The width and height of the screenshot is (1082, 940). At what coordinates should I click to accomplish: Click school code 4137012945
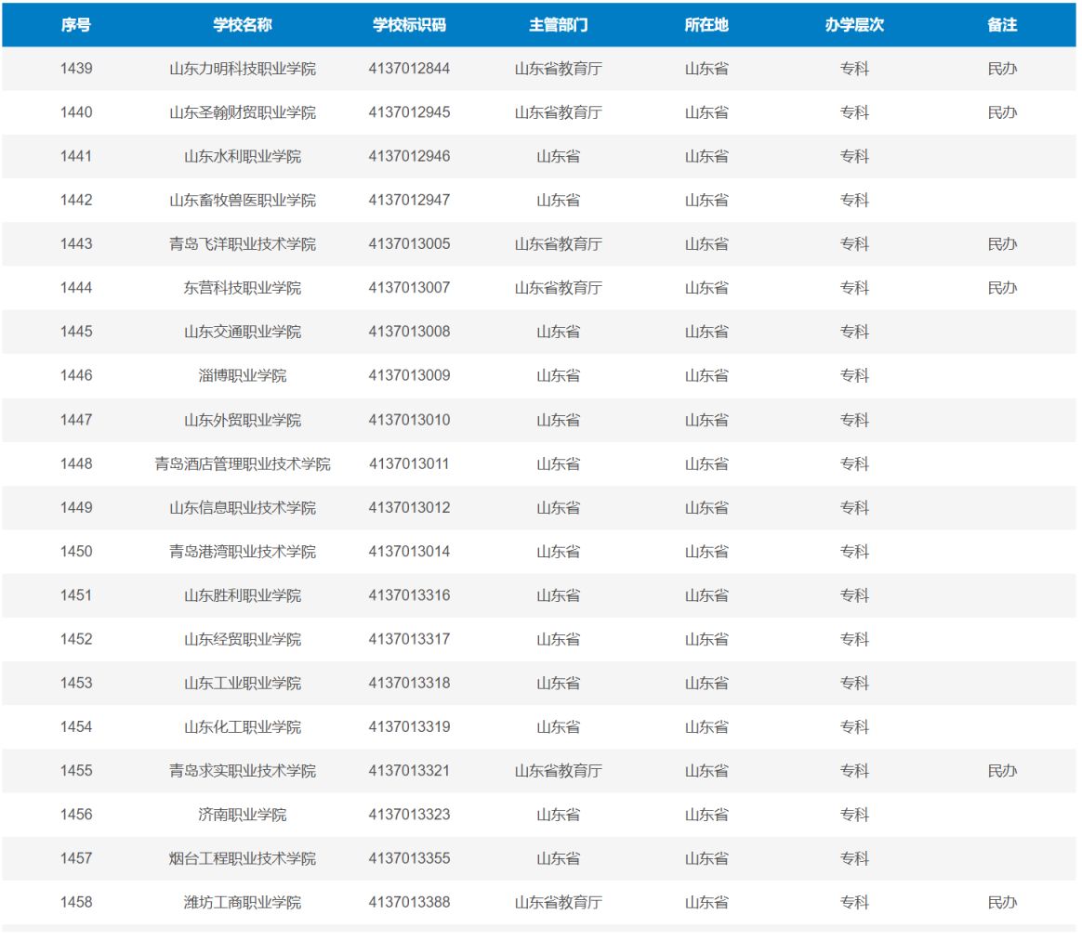[409, 112]
